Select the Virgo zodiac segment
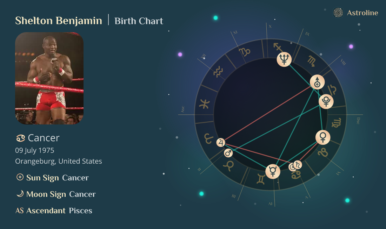Screen dimensions: 386x229 coord(336,123)
